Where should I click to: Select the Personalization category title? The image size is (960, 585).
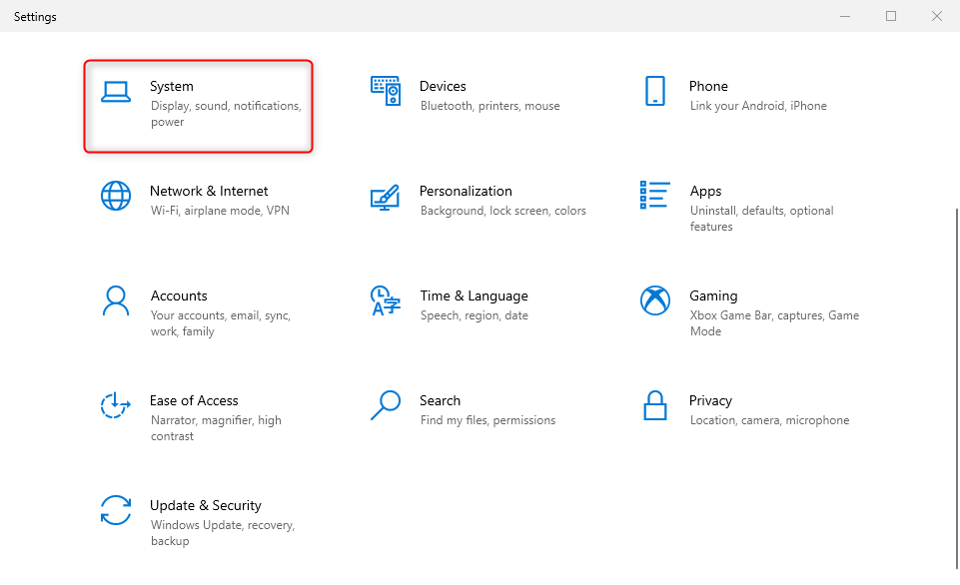point(466,191)
